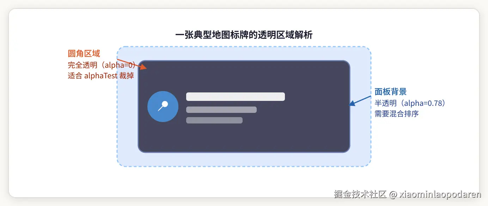488x206 pixels.
Task: Click the red arrowhead at the panel corner
Action: tap(142, 67)
